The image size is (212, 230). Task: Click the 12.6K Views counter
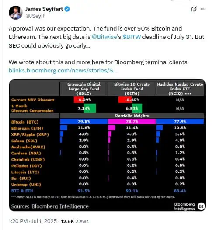click(75, 221)
